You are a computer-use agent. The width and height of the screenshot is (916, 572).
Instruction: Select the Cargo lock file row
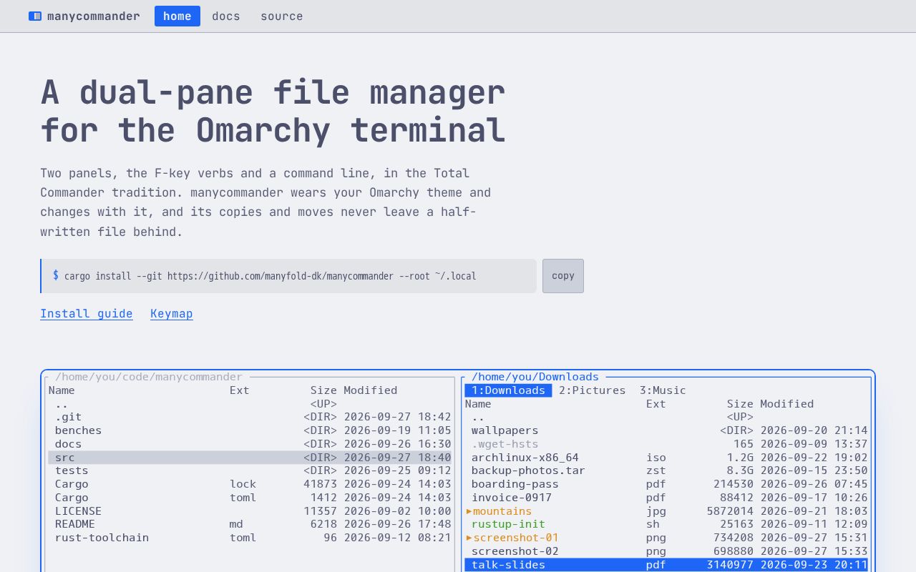click(x=250, y=484)
